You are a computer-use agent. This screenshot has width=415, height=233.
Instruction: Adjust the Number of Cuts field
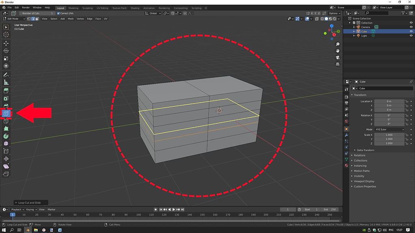pos(37,13)
